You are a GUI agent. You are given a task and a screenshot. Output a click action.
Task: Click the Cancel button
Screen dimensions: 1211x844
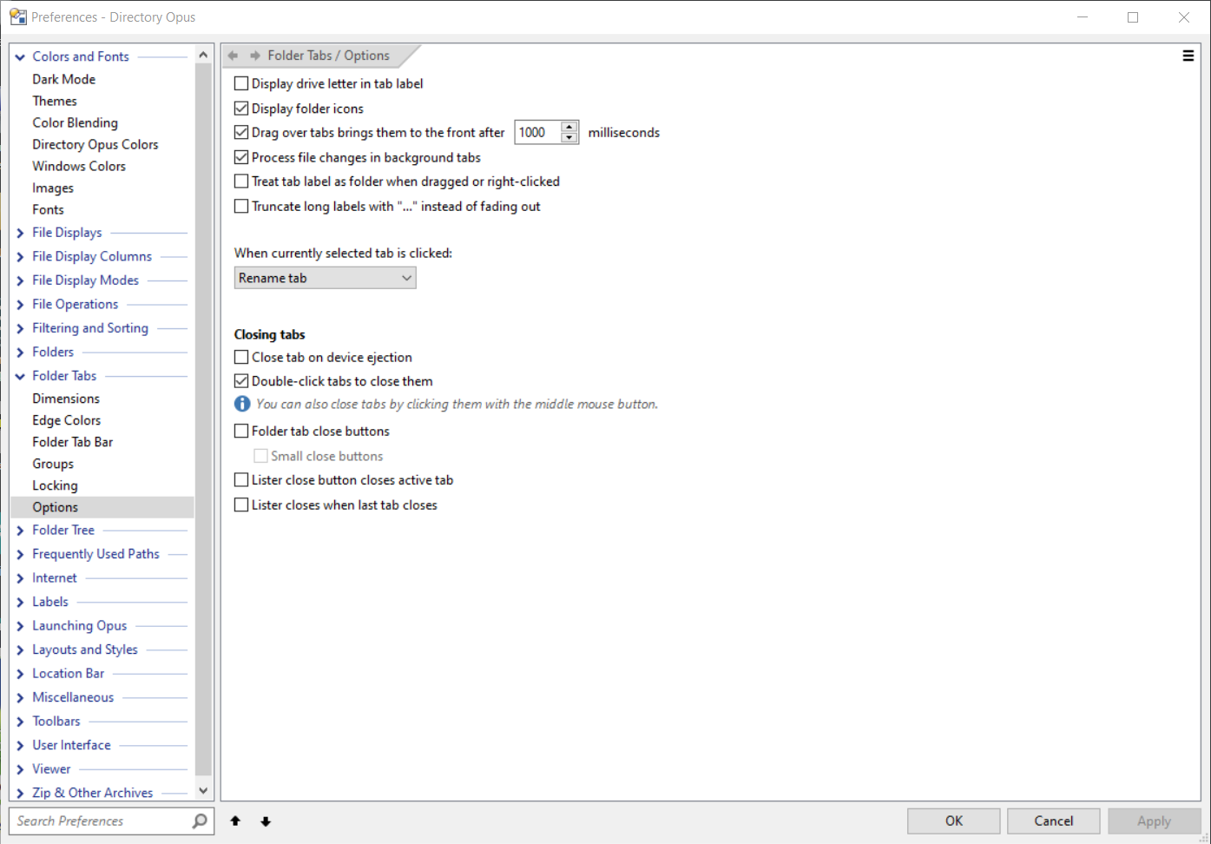point(1054,821)
